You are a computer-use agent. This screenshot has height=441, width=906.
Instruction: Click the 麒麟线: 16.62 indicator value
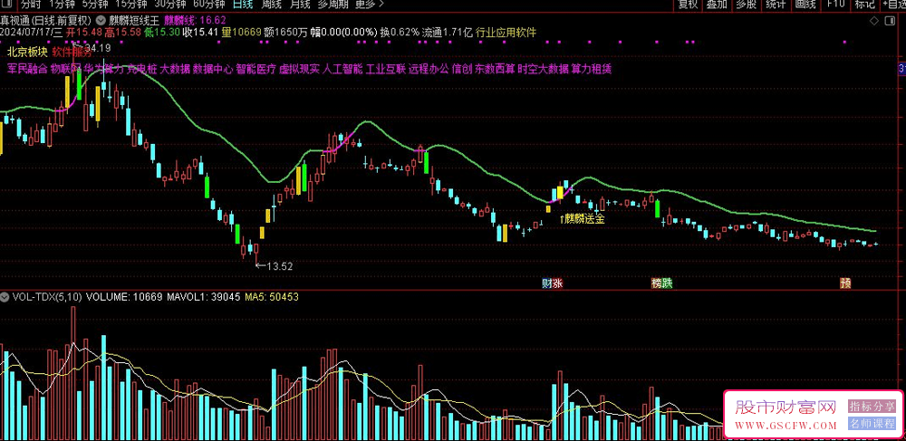[196, 18]
